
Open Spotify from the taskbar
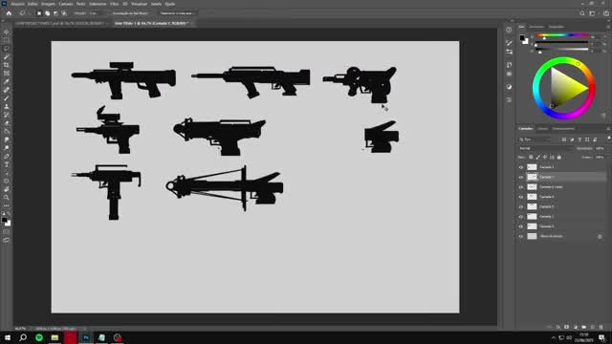tap(39, 337)
